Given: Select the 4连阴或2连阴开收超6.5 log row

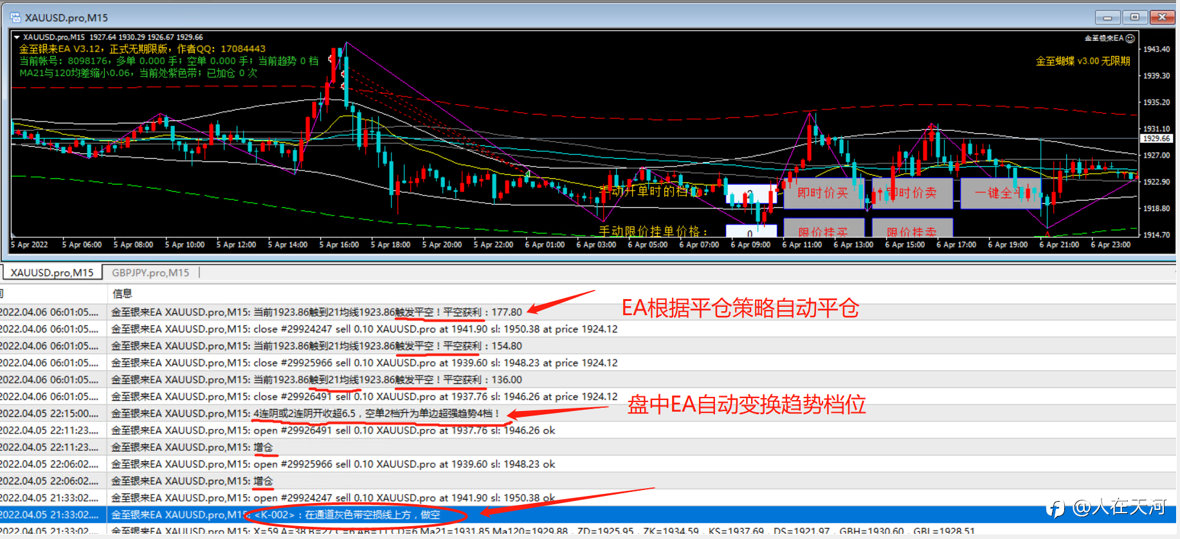Looking at the screenshot, I should tap(588, 414).
